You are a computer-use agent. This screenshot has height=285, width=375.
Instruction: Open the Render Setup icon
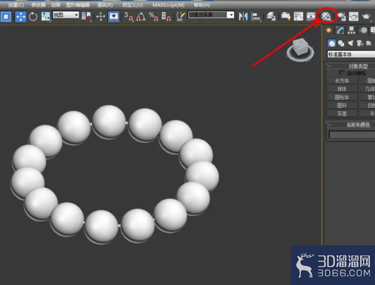click(342, 16)
